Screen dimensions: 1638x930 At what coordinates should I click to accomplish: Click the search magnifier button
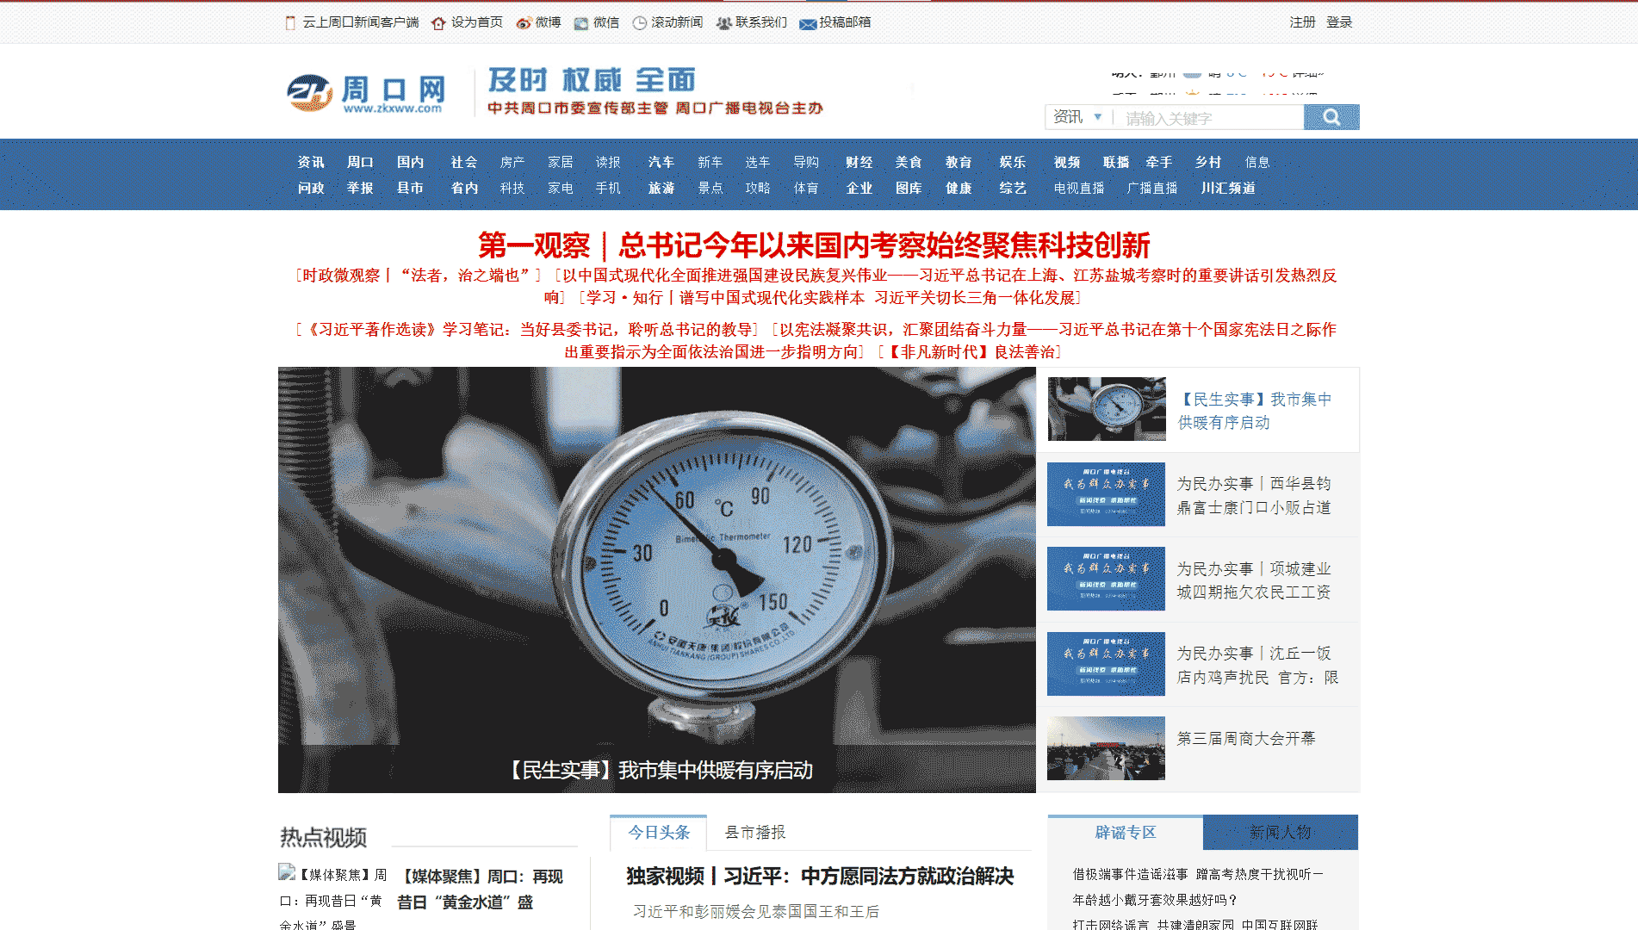pos(1331,117)
